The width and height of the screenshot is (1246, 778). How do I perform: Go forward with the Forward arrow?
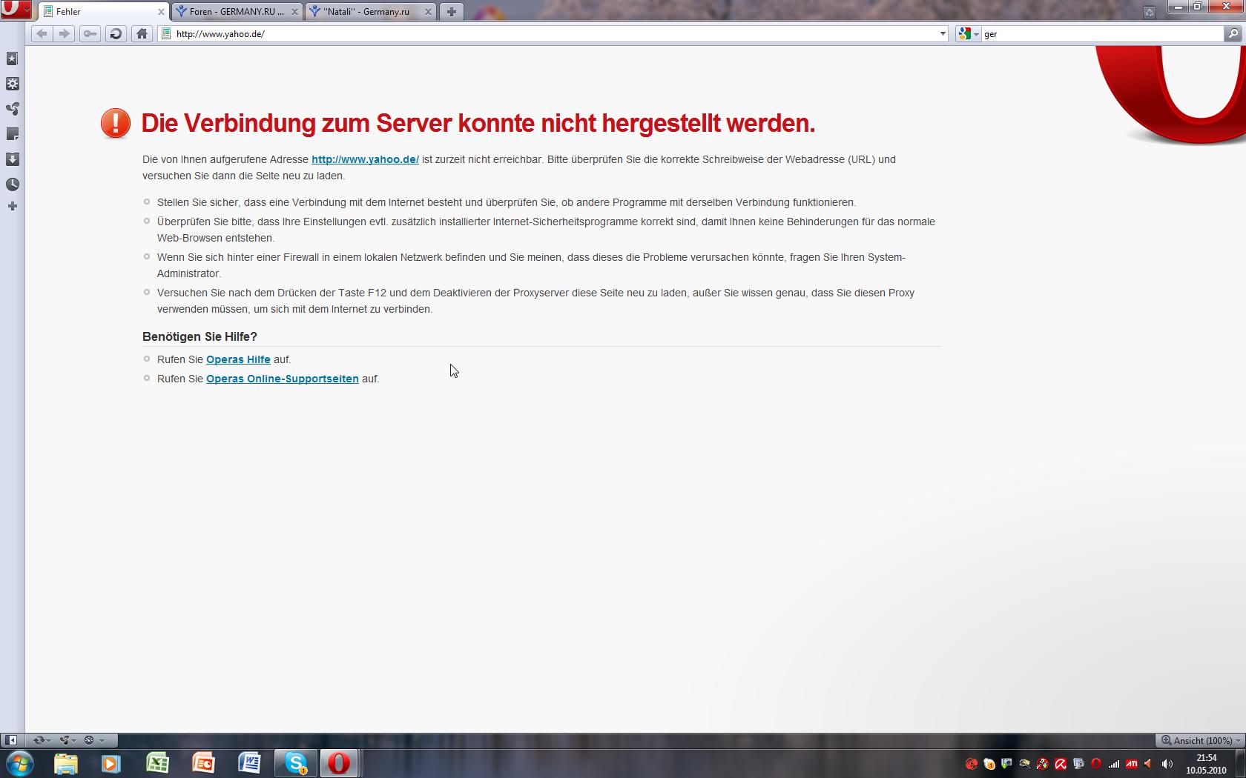click(x=65, y=33)
